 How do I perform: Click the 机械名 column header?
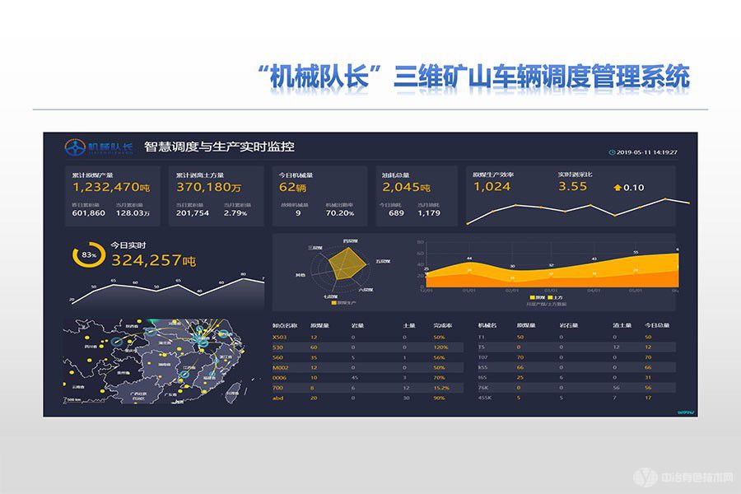pos(487,325)
